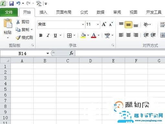Click the 复制 copy button

(x=22, y=30)
